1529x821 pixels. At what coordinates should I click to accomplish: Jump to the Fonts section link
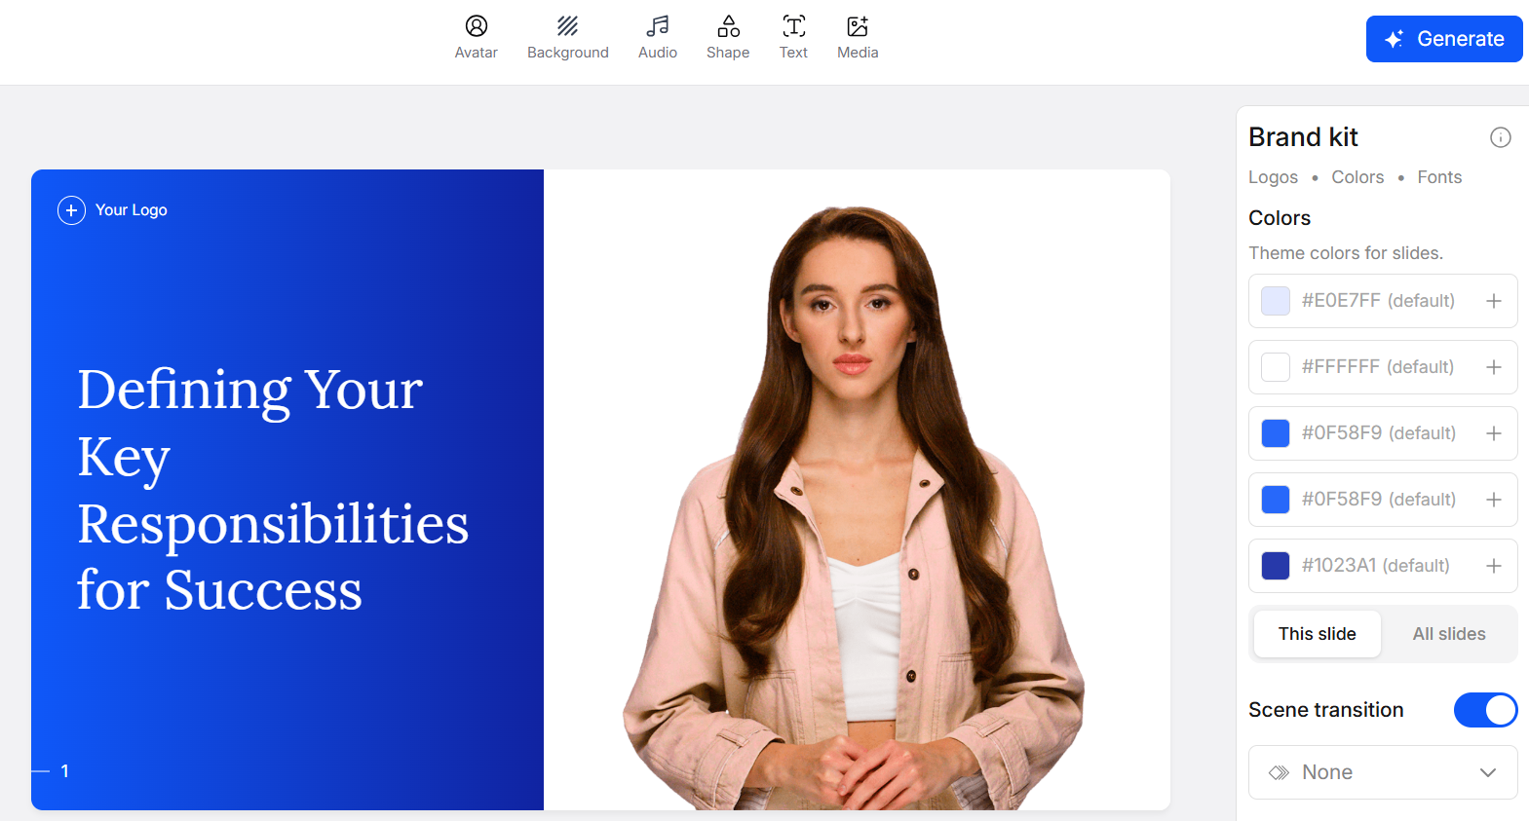[1439, 177]
